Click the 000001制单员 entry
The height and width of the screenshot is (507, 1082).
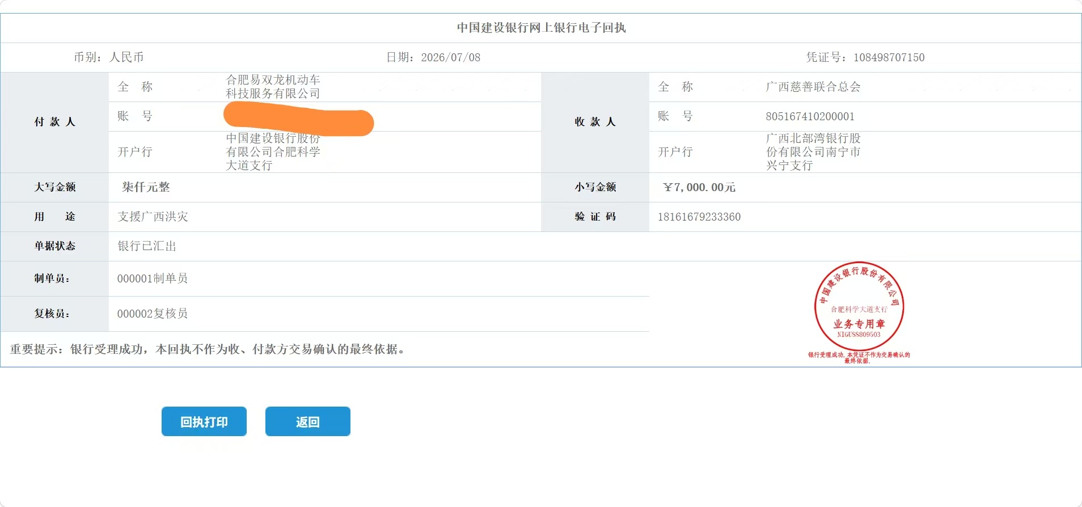153,278
